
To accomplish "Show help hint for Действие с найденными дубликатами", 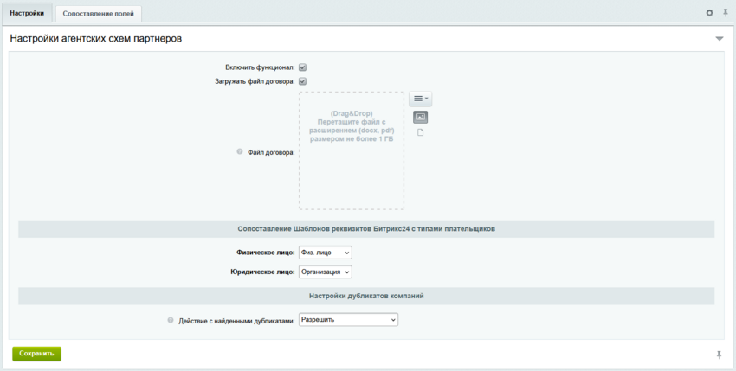I will pyautogui.click(x=171, y=320).
